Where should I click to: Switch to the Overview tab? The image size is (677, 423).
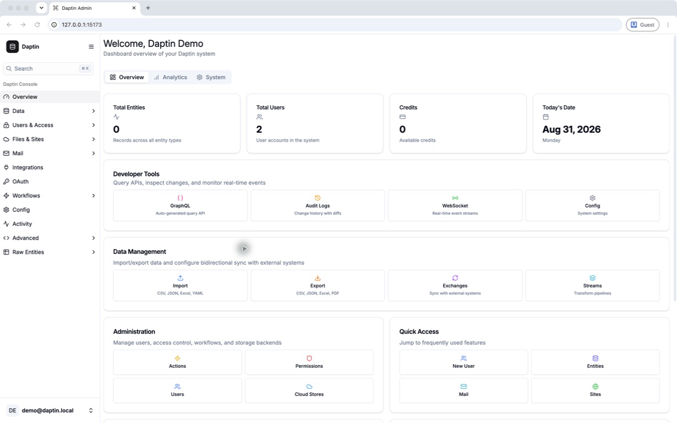pos(127,77)
